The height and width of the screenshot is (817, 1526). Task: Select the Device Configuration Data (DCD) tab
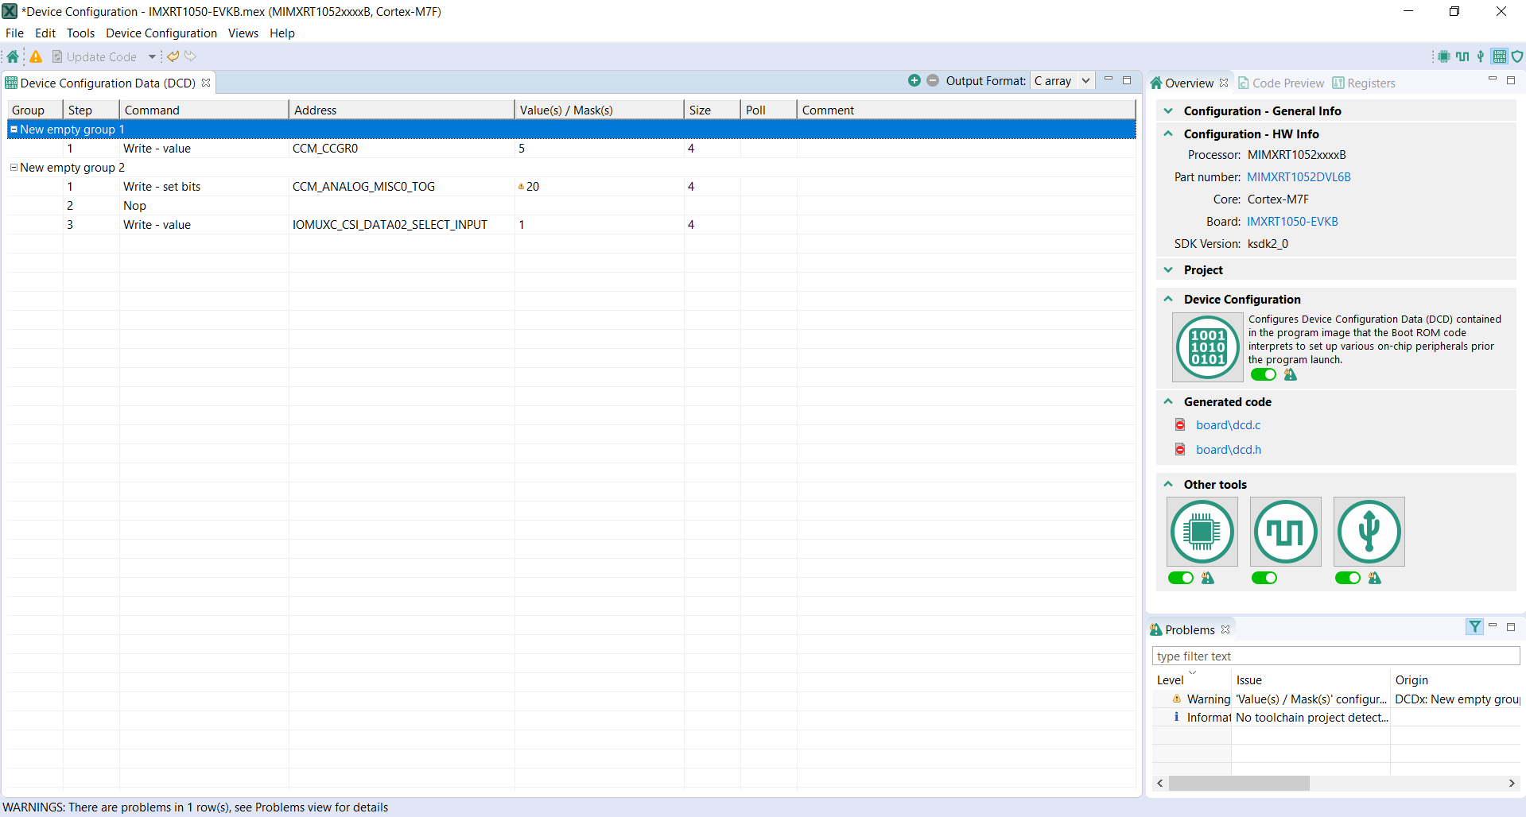(108, 83)
